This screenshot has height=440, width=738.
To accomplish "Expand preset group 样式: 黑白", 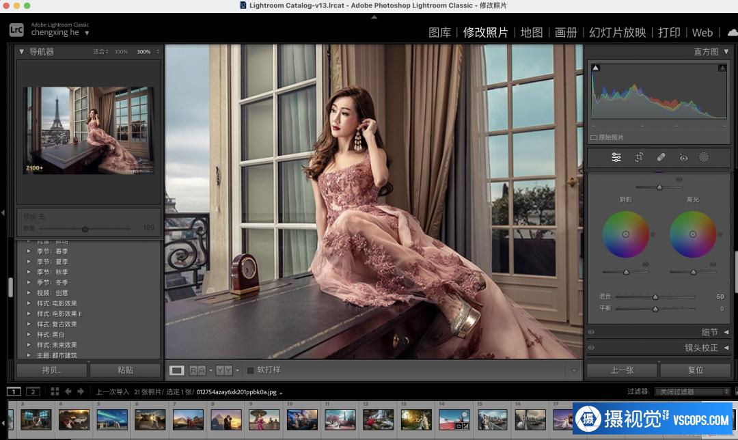I will click(x=29, y=335).
